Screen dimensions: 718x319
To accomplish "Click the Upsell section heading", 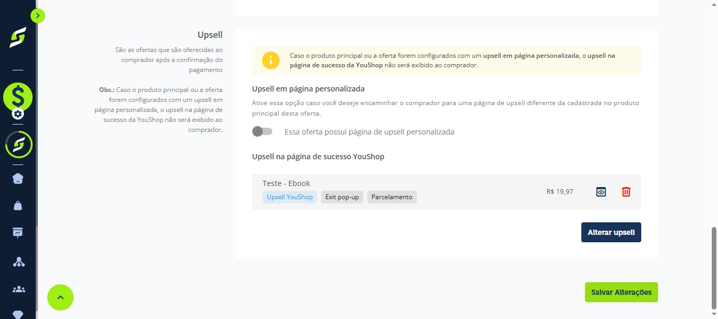I will coord(210,35).
